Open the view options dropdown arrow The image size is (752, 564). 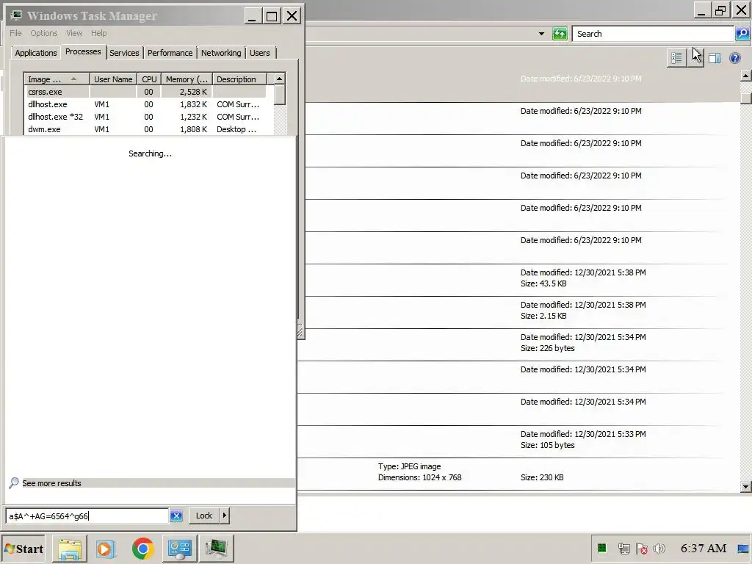(x=696, y=58)
